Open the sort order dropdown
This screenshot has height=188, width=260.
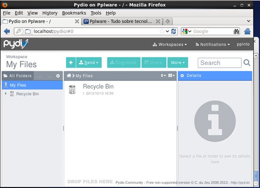[163, 75]
